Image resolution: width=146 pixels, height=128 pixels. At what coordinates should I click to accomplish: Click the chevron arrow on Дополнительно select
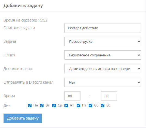click(139, 69)
